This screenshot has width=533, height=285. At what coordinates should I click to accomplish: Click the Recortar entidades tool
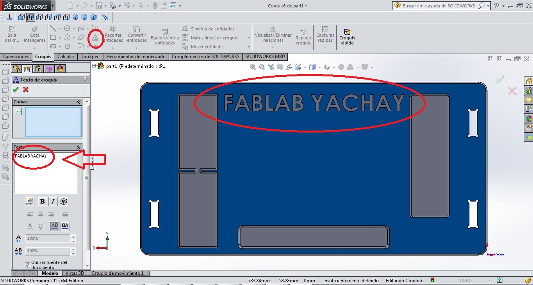tap(113, 35)
